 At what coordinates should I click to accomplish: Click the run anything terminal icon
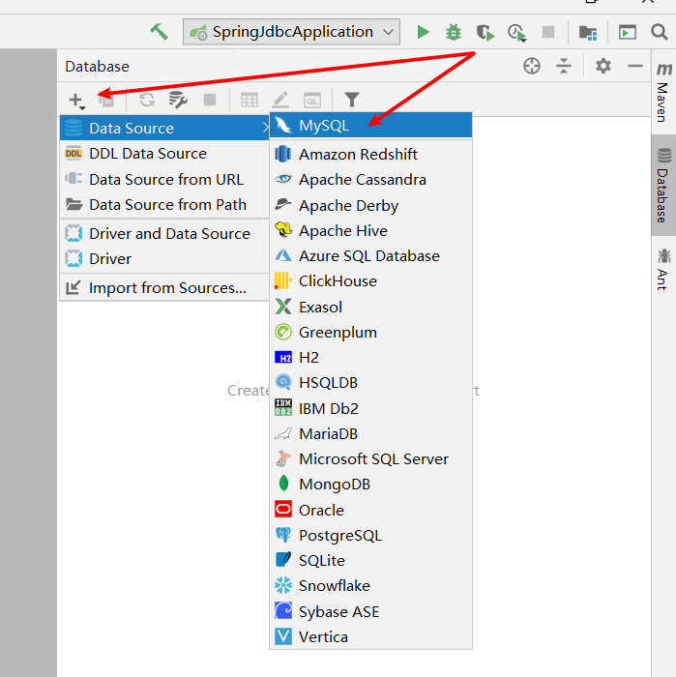pyautogui.click(x=628, y=32)
